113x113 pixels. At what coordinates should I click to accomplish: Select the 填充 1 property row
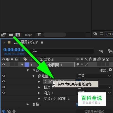click(48, 93)
